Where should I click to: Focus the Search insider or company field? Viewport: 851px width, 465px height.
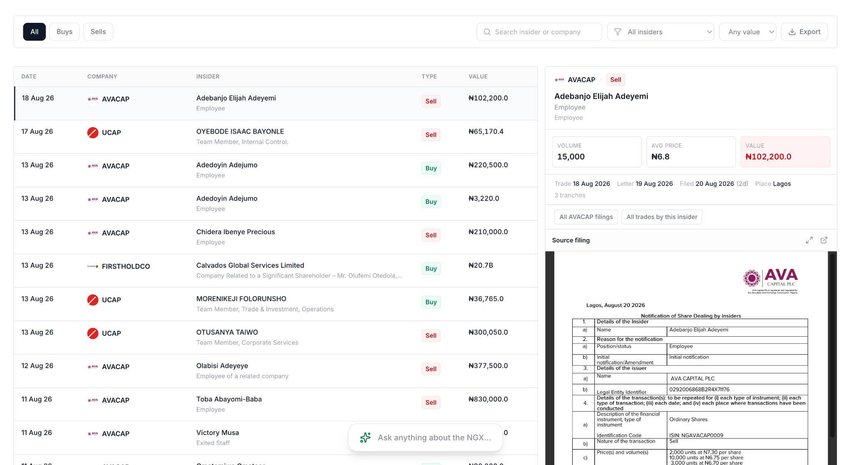point(539,32)
